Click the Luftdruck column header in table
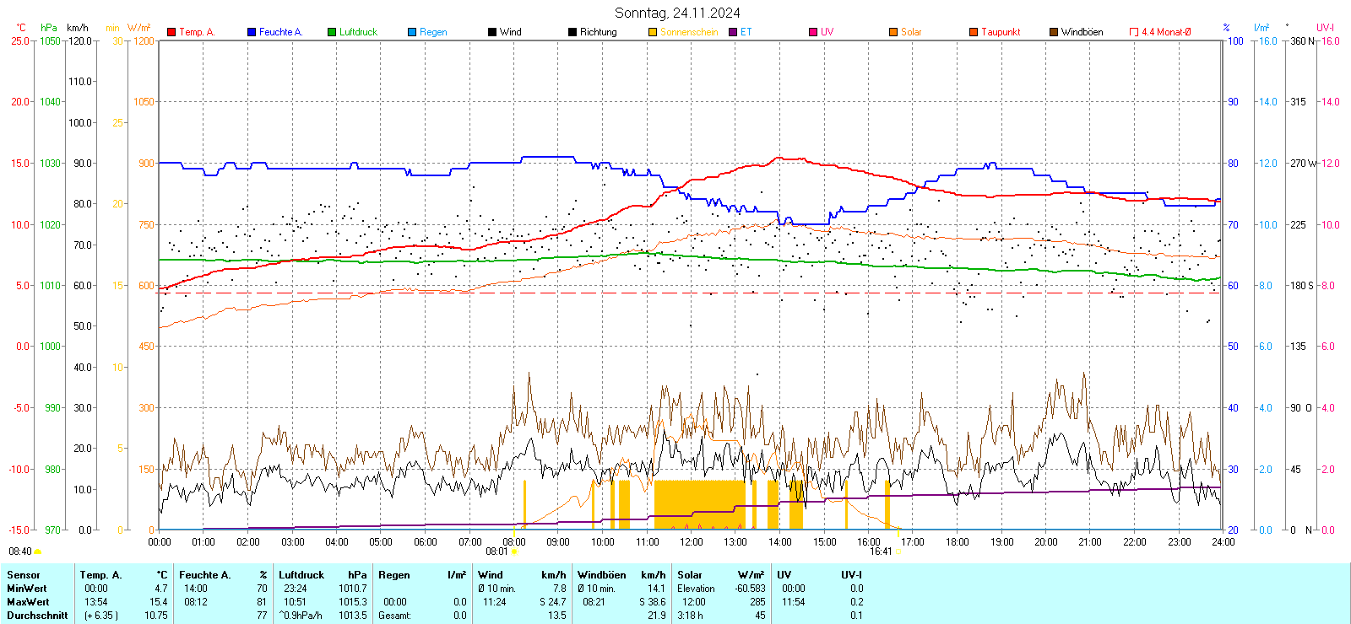The width and height of the screenshot is (1351, 624). (x=301, y=575)
